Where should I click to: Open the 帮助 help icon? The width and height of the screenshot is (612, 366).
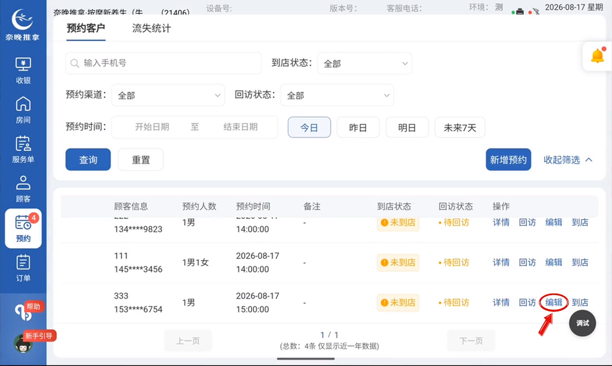(23, 312)
